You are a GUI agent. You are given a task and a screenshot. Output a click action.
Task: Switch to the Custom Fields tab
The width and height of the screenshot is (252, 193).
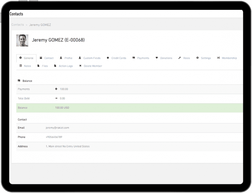click(92, 58)
